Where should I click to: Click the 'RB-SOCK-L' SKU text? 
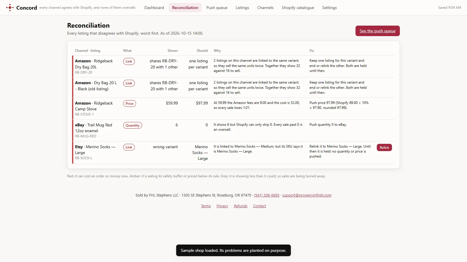point(83,158)
